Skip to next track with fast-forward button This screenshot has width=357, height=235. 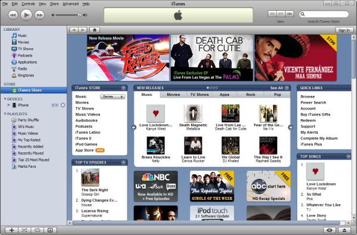[40, 15]
